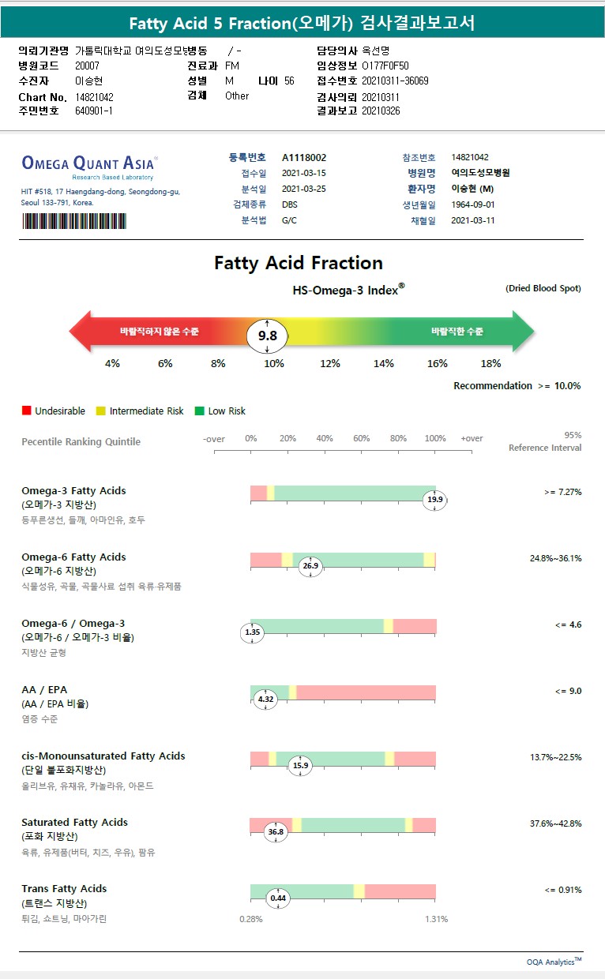
Task: Click the green Low Risk legend square
Action: tap(199, 411)
